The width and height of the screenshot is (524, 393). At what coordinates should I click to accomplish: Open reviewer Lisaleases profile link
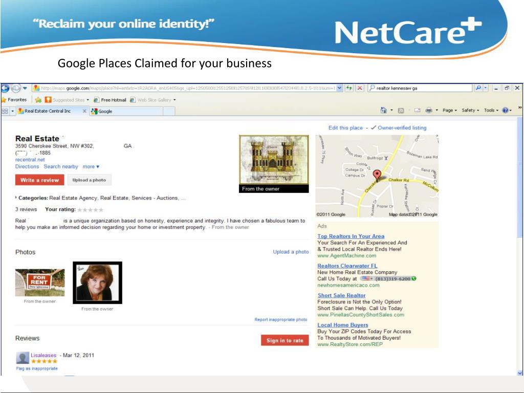pyautogui.click(x=43, y=355)
